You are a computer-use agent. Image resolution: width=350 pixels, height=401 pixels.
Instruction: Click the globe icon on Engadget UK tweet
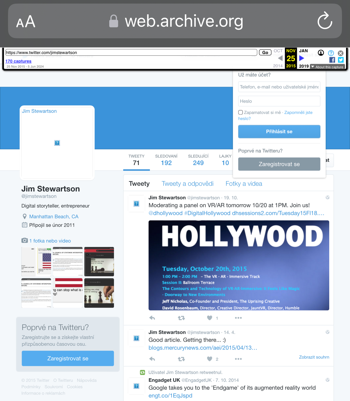click(327, 380)
